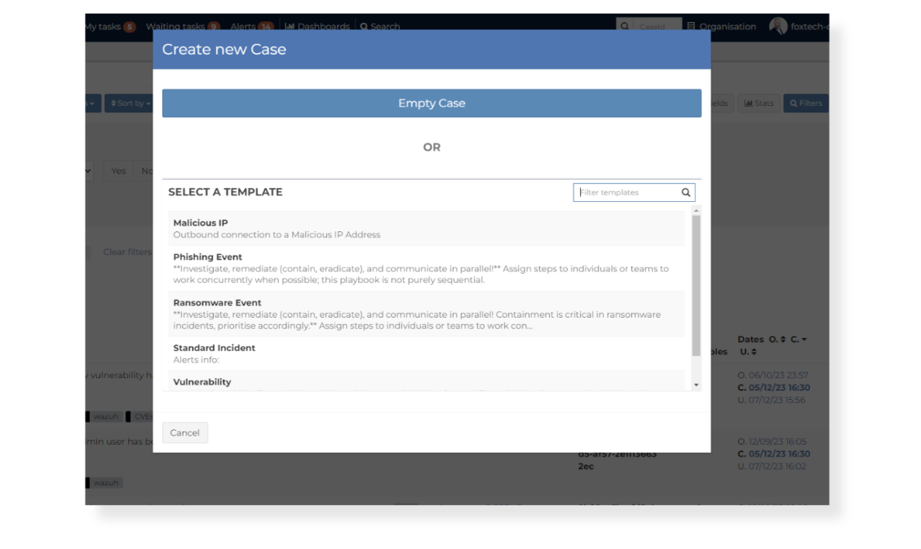Click the user avatar picture
The width and height of the screenshot is (921, 549).
point(778,26)
